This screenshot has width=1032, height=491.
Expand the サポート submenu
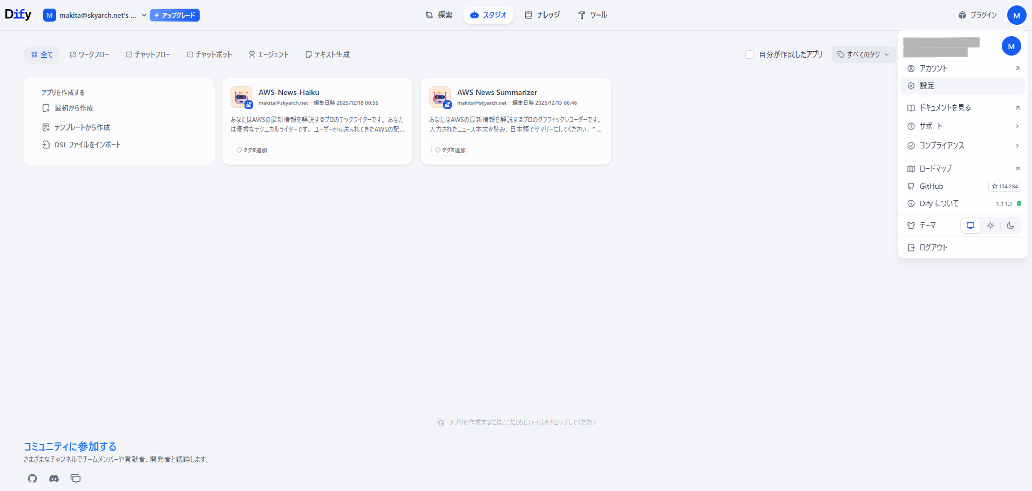(x=963, y=126)
